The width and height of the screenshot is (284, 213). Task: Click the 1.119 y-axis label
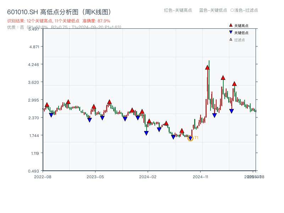[x=35, y=153]
